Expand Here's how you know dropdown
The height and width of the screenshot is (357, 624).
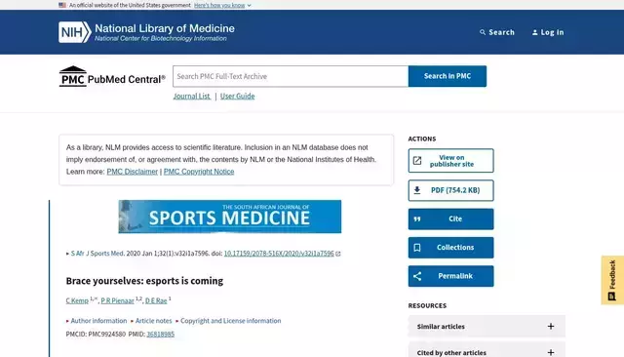point(222,5)
